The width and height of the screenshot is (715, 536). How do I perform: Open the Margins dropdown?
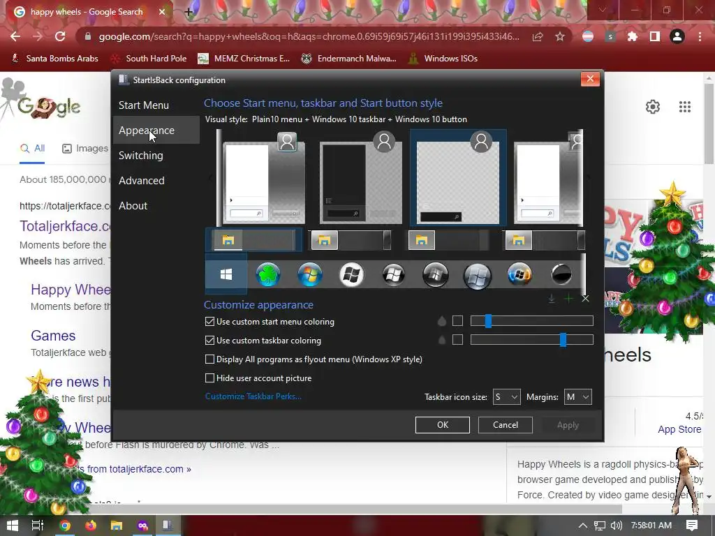click(577, 397)
